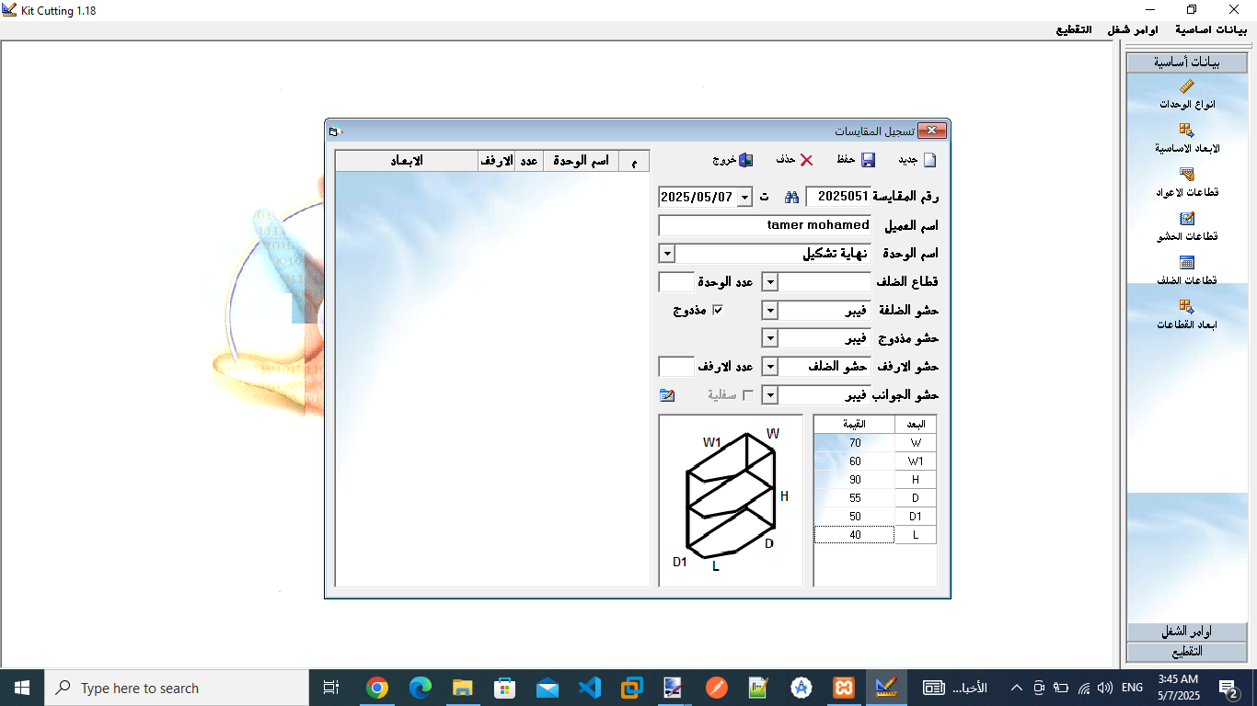Viewport: 1257px width, 706px height.
Task: Open قطاعات الضلف sidebar icon
Action: [x=1186, y=263]
